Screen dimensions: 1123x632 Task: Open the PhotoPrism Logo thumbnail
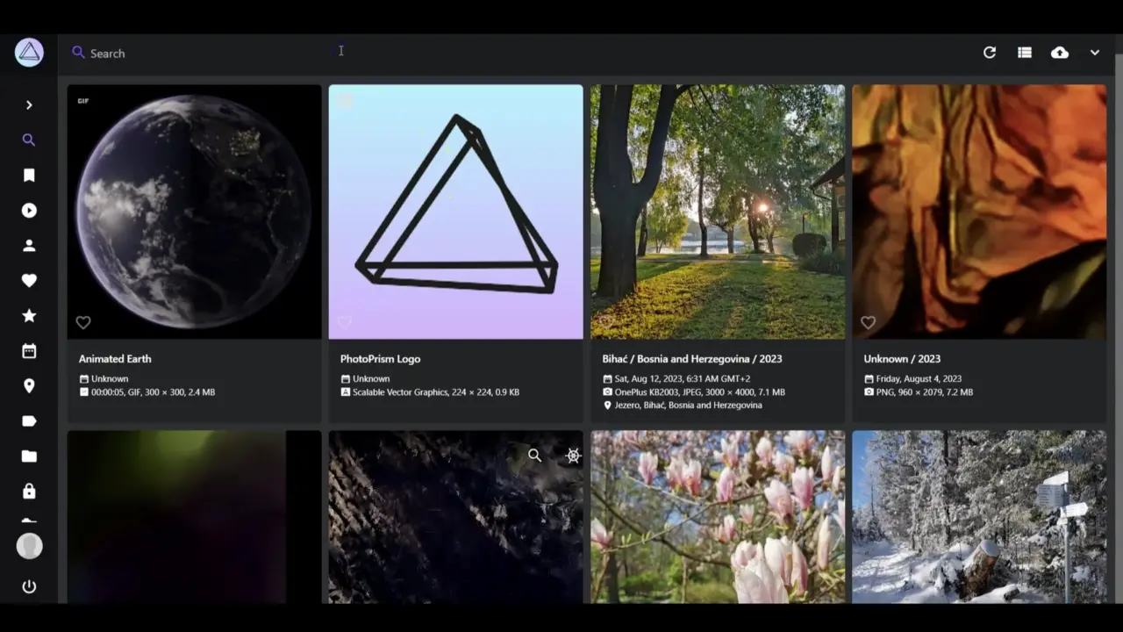click(x=455, y=212)
